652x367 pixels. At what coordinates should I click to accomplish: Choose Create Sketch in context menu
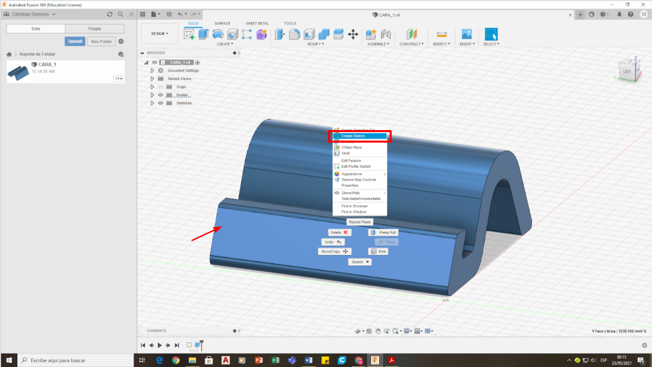click(x=360, y=136)
